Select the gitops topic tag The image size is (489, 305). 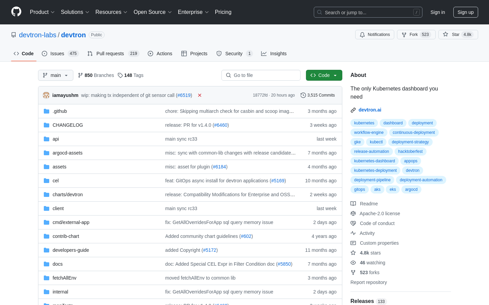pyautogui.click(x=360, y=189)
